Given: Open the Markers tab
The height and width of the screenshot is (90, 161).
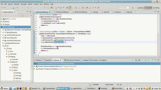Looking at the screenshot, I should pyautogui.click(x=37, y=60).
